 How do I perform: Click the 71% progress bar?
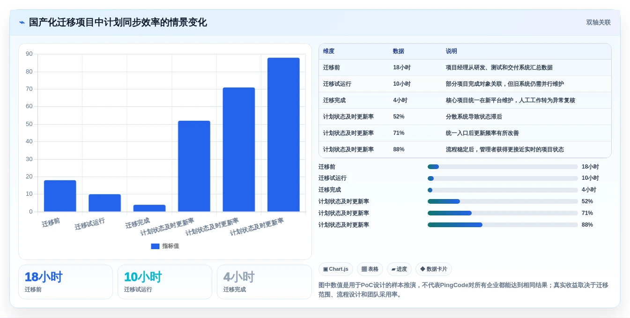(x=503, y=213)
